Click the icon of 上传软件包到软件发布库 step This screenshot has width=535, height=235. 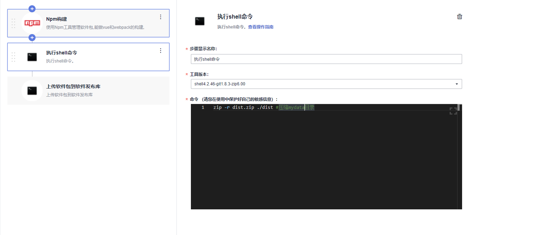(32, 91)
